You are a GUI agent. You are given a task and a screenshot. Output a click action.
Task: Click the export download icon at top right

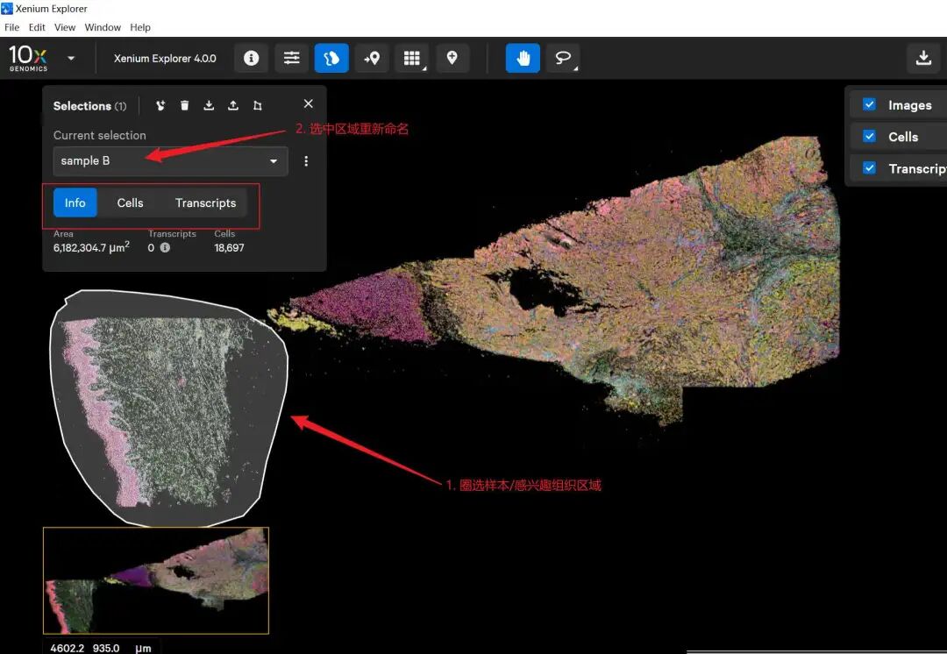point(922,58)
